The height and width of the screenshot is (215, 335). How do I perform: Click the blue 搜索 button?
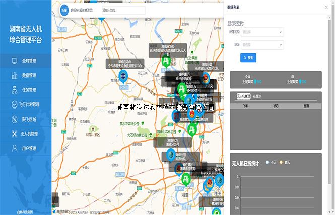(x=248, y=58)
